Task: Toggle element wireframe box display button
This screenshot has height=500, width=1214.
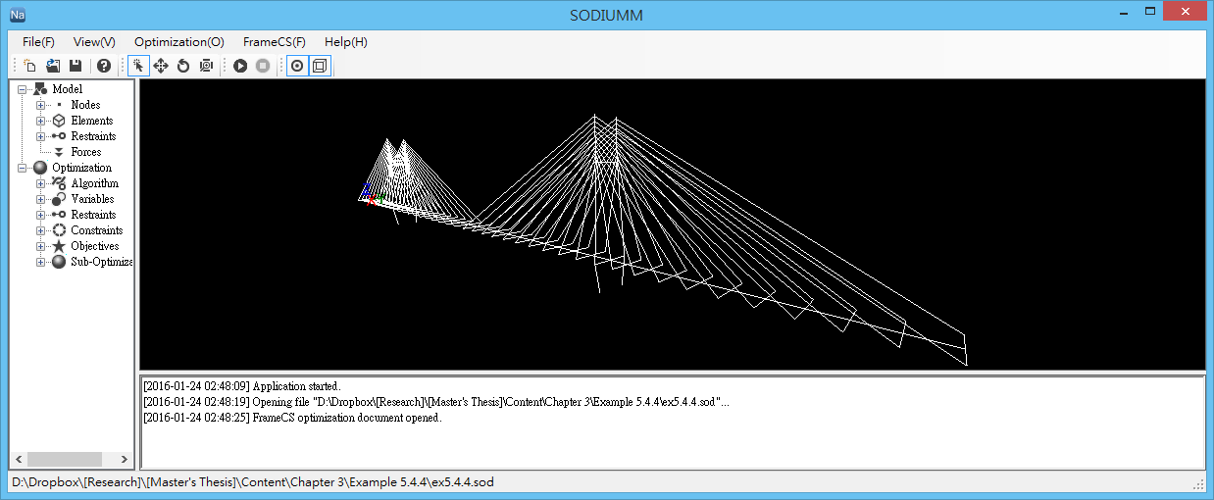Action: (320, 66)
